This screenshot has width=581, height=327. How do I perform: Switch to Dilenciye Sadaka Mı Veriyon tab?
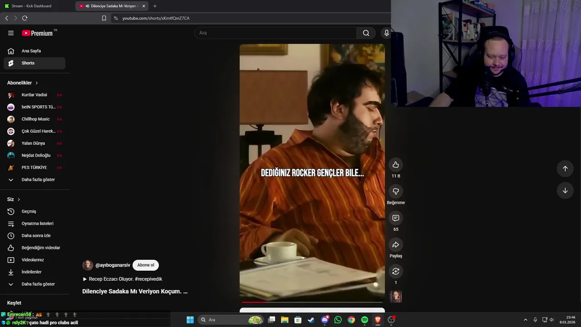pos(113,6)
